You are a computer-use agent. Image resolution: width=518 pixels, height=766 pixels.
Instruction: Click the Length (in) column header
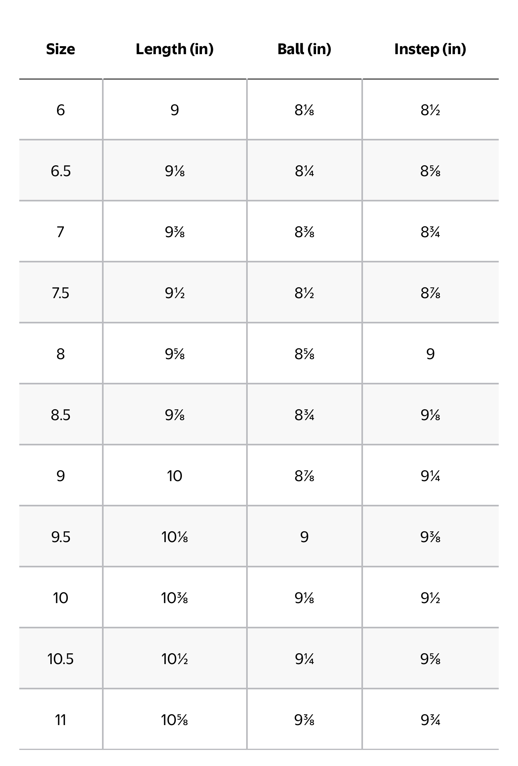(175, 49)
